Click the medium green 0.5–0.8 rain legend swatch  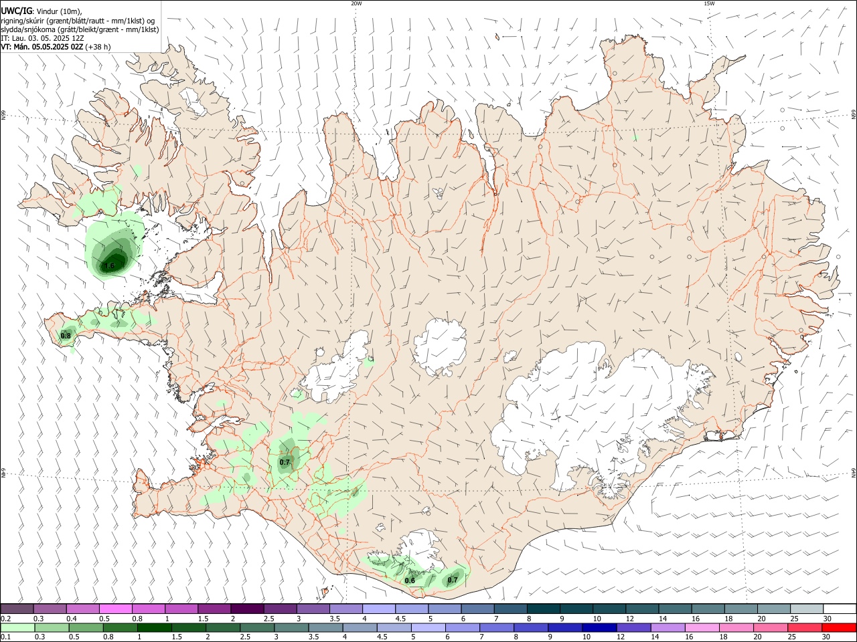[x=86, y=628]
